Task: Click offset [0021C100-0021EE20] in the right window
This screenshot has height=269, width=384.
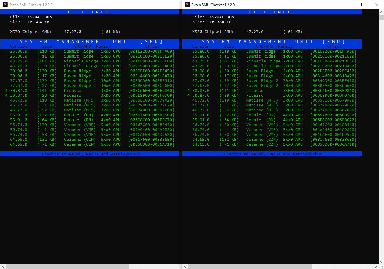Action: coord(333,56)
